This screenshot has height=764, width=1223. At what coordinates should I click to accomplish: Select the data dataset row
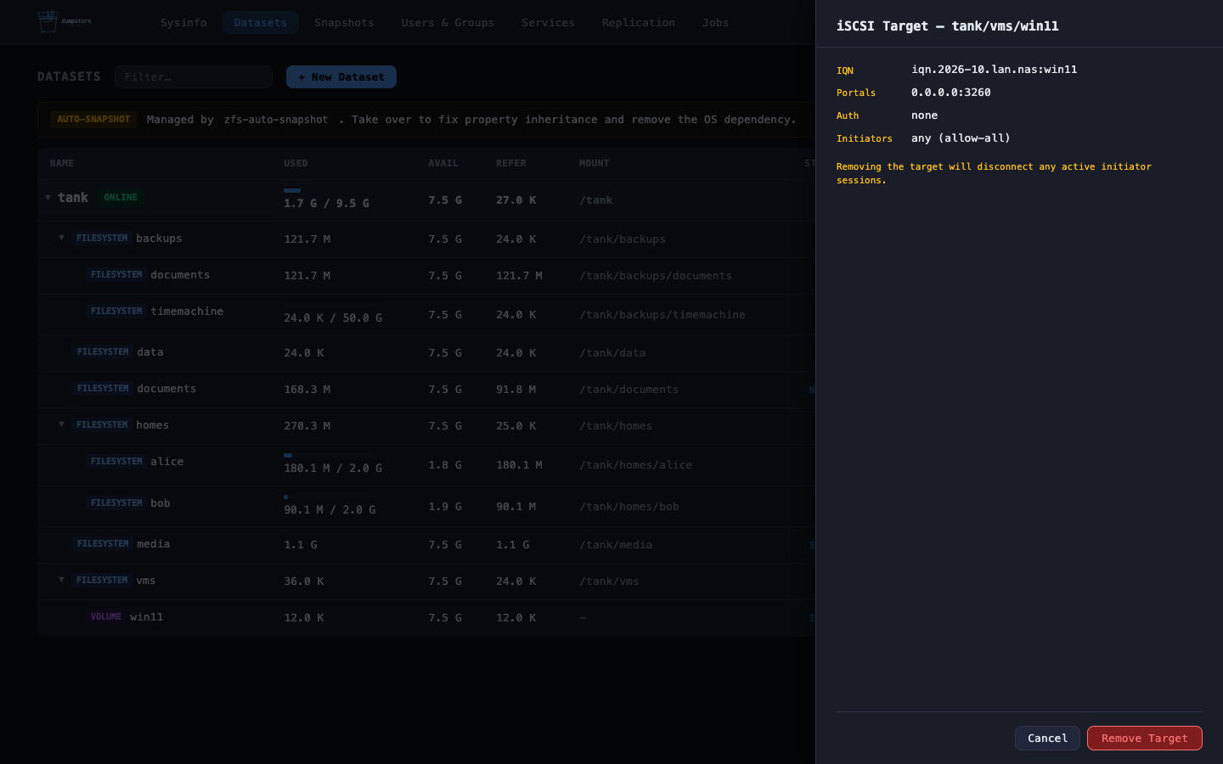426,352
